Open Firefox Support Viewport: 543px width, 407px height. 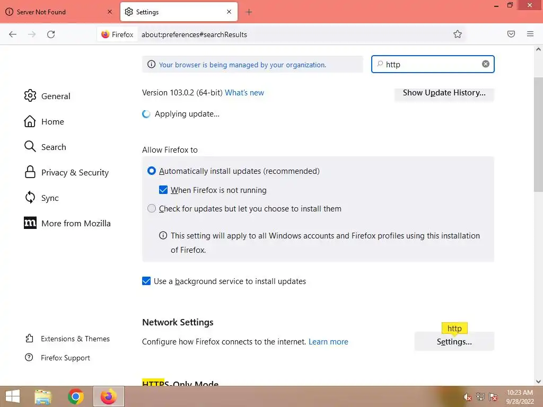(x=57, y=358)
